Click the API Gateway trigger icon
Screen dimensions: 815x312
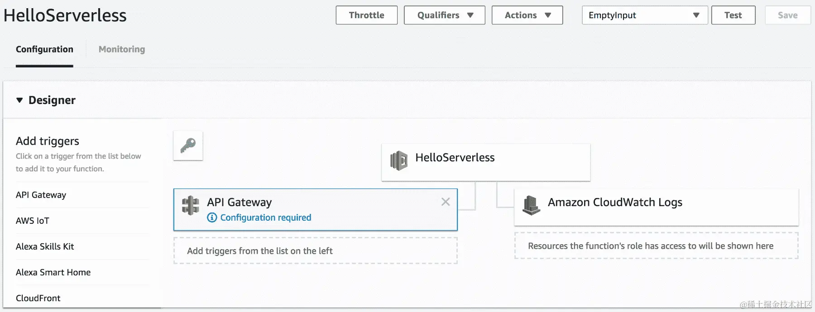pos(191,205)
